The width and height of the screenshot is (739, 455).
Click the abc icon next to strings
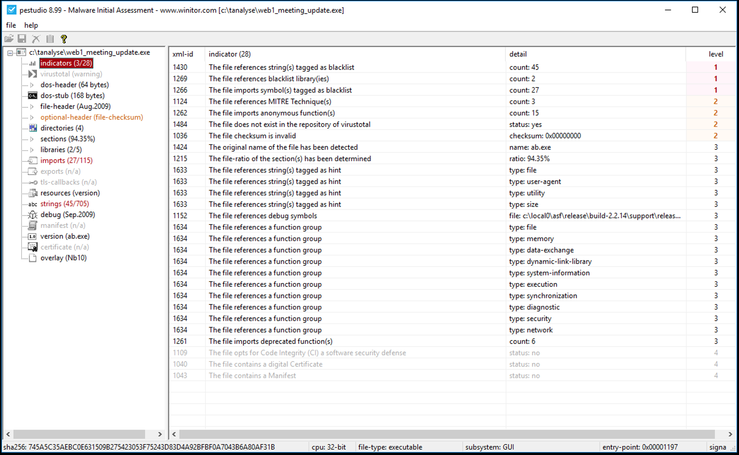coord(32,204)
